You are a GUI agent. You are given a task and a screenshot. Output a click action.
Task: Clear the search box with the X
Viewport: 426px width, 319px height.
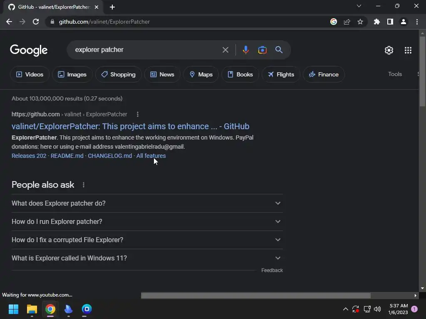[225, 50]
